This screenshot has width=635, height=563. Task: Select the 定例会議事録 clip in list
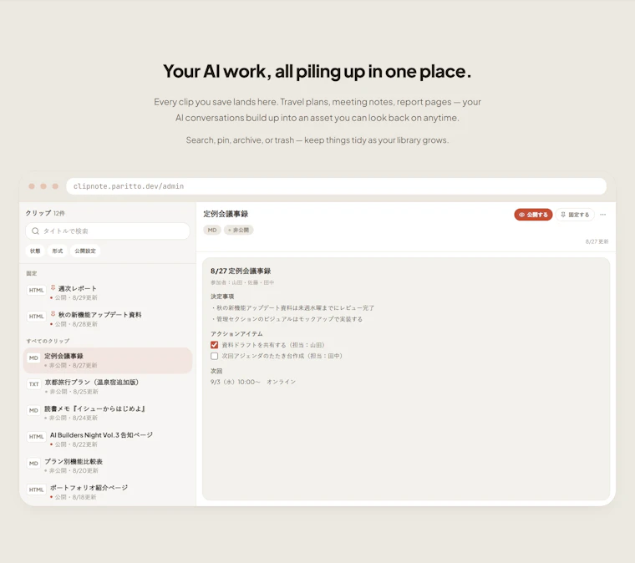[x=108, y=360]
